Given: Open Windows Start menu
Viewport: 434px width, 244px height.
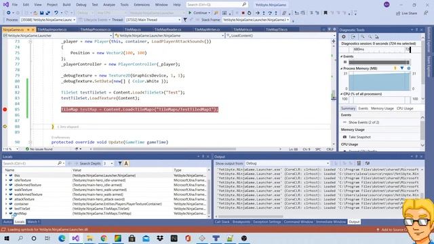Looking at the screenshot, I should pos(7,238).
